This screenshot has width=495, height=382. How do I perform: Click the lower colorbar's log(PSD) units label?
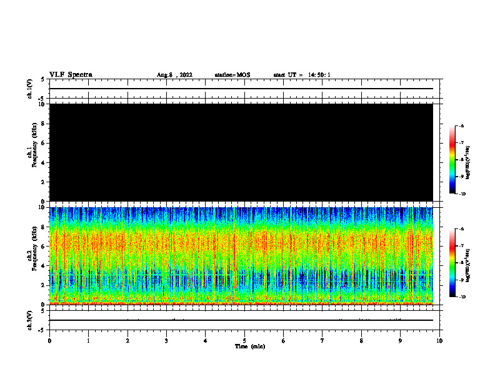click(468, 266)
